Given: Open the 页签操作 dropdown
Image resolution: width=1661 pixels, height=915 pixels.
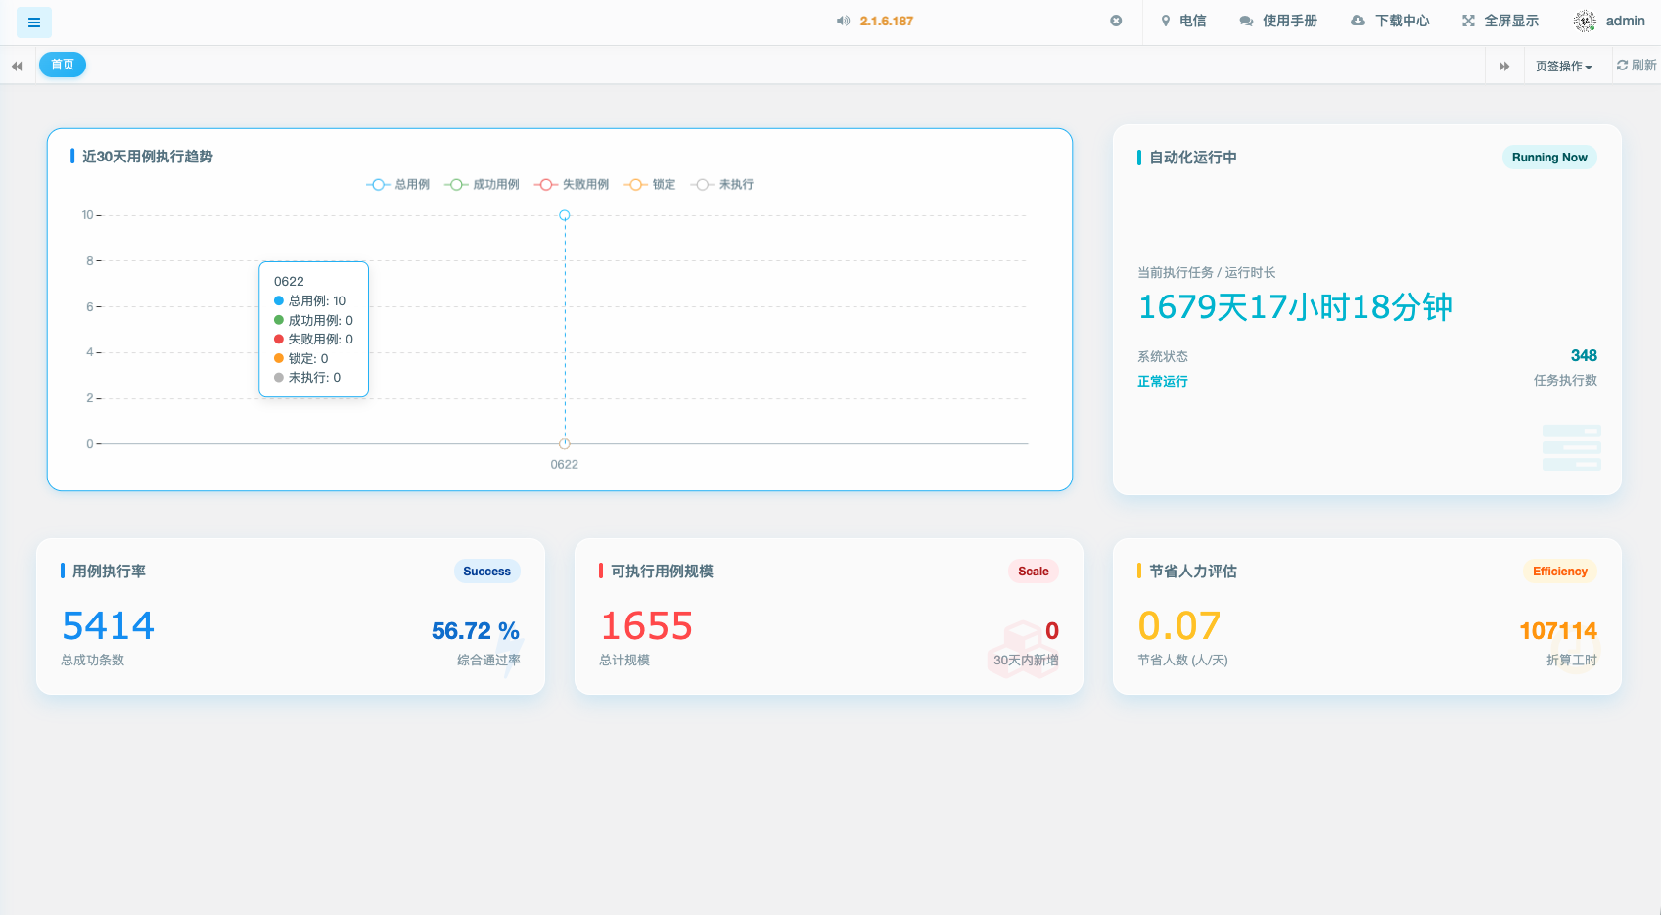Looking at the screenshot, I should pos(1563,66).
